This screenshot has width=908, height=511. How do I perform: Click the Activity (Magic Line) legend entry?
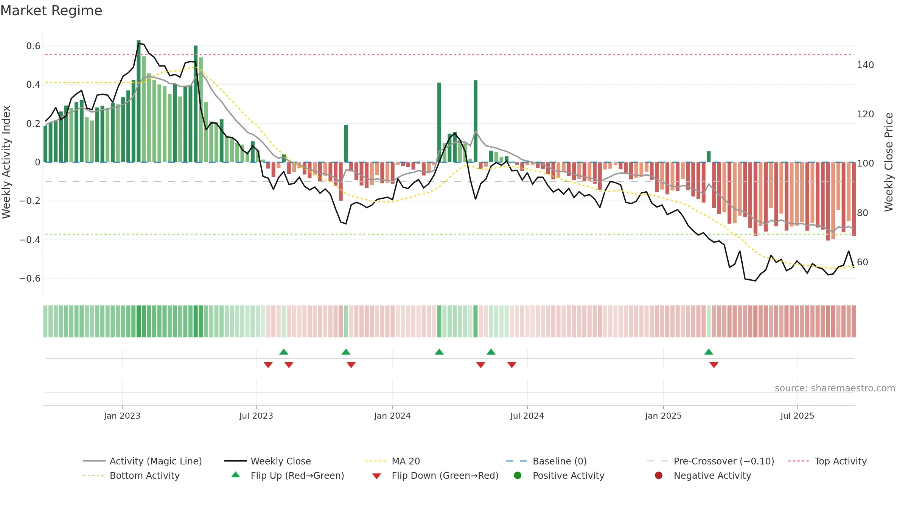coord(143,461)
